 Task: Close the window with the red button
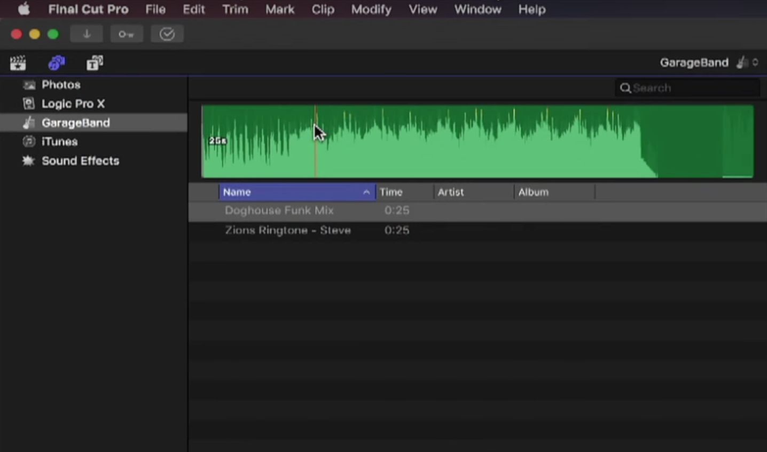pyautogui.click(x=17, y=34)
